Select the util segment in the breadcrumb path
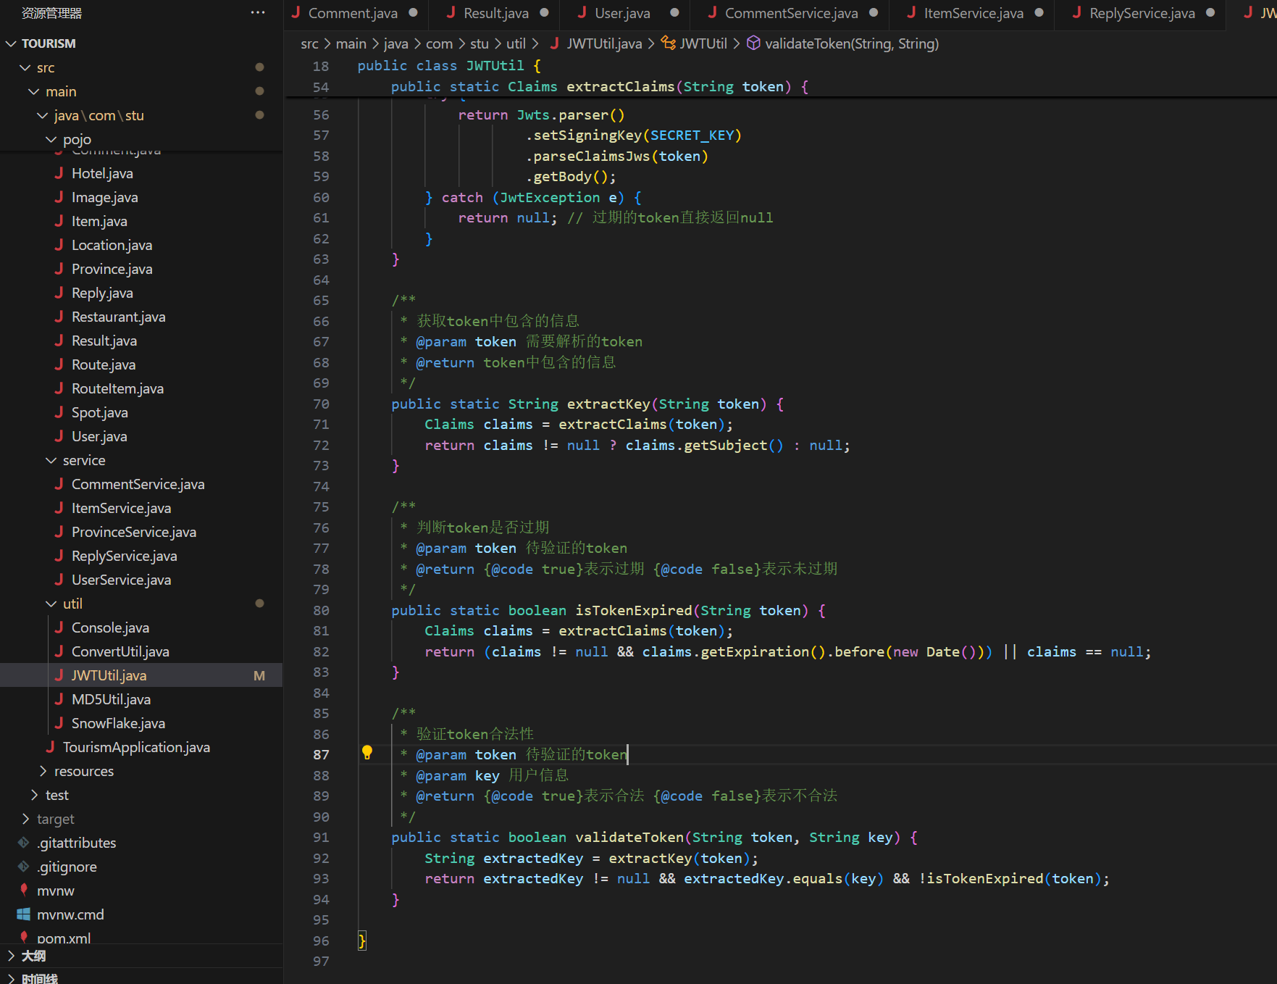1277x984 pixels. tap(516, 43)
